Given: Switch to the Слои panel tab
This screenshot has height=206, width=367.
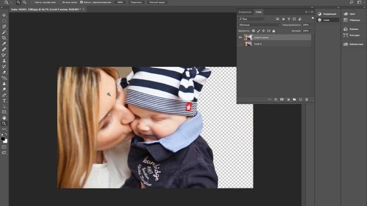Looking at the screenshot, I should point(259,12).
